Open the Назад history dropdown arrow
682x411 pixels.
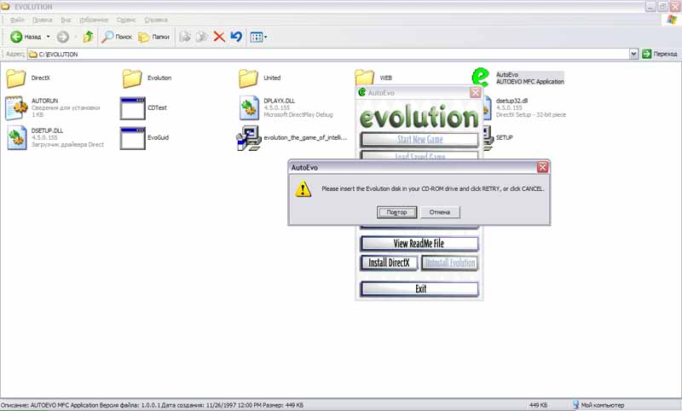coord(48,37)
